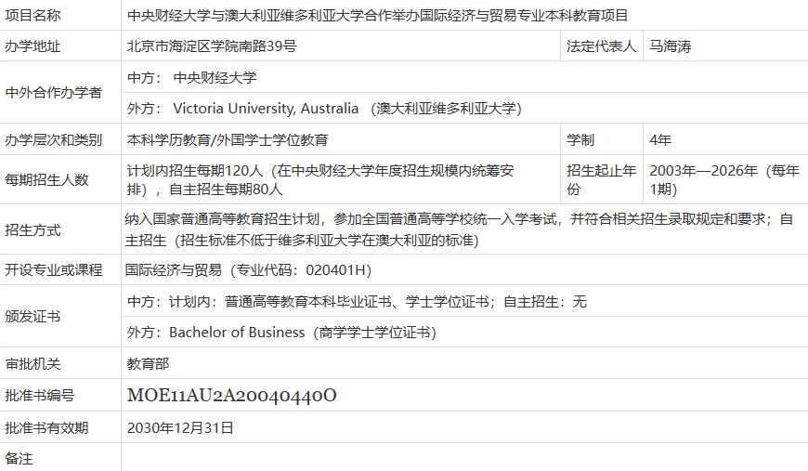Viewport: 808px width, 471px height.
Task: Select the 招生方式 label
Action: (x=33, y=229)
